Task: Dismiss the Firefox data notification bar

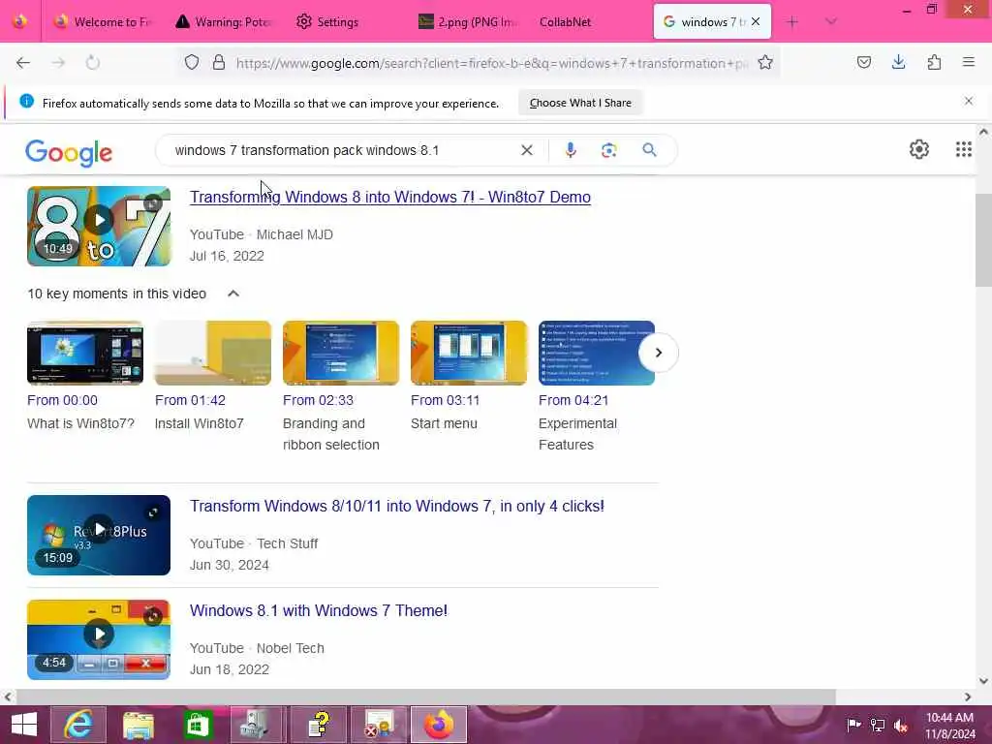Action: point(968,101)
